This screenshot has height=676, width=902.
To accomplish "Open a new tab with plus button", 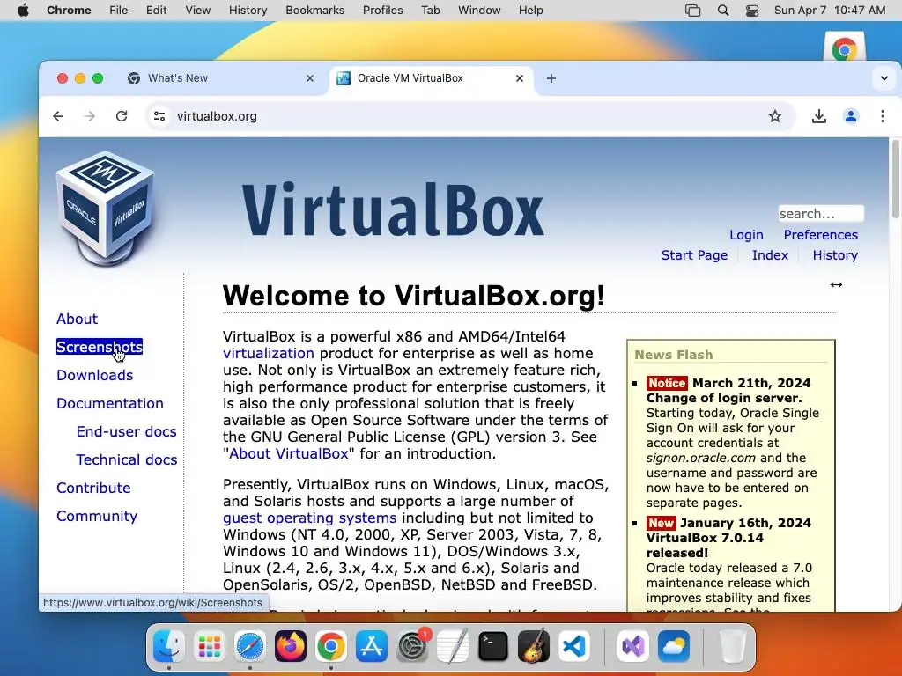I will 551,78.
